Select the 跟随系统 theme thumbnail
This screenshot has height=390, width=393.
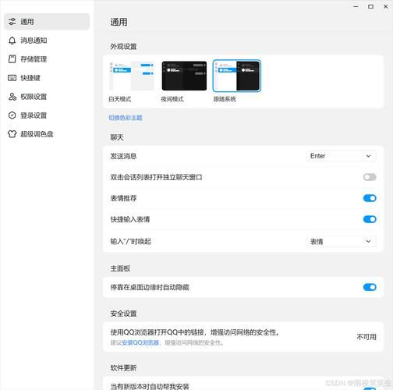tap(237, 76)
